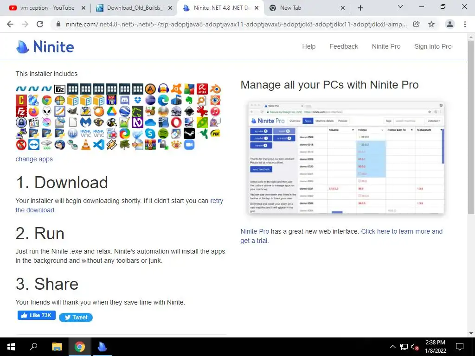Click the AIMP orange icon
The height and width of the screenshot is (356, 475).
(x=150, y=89)
